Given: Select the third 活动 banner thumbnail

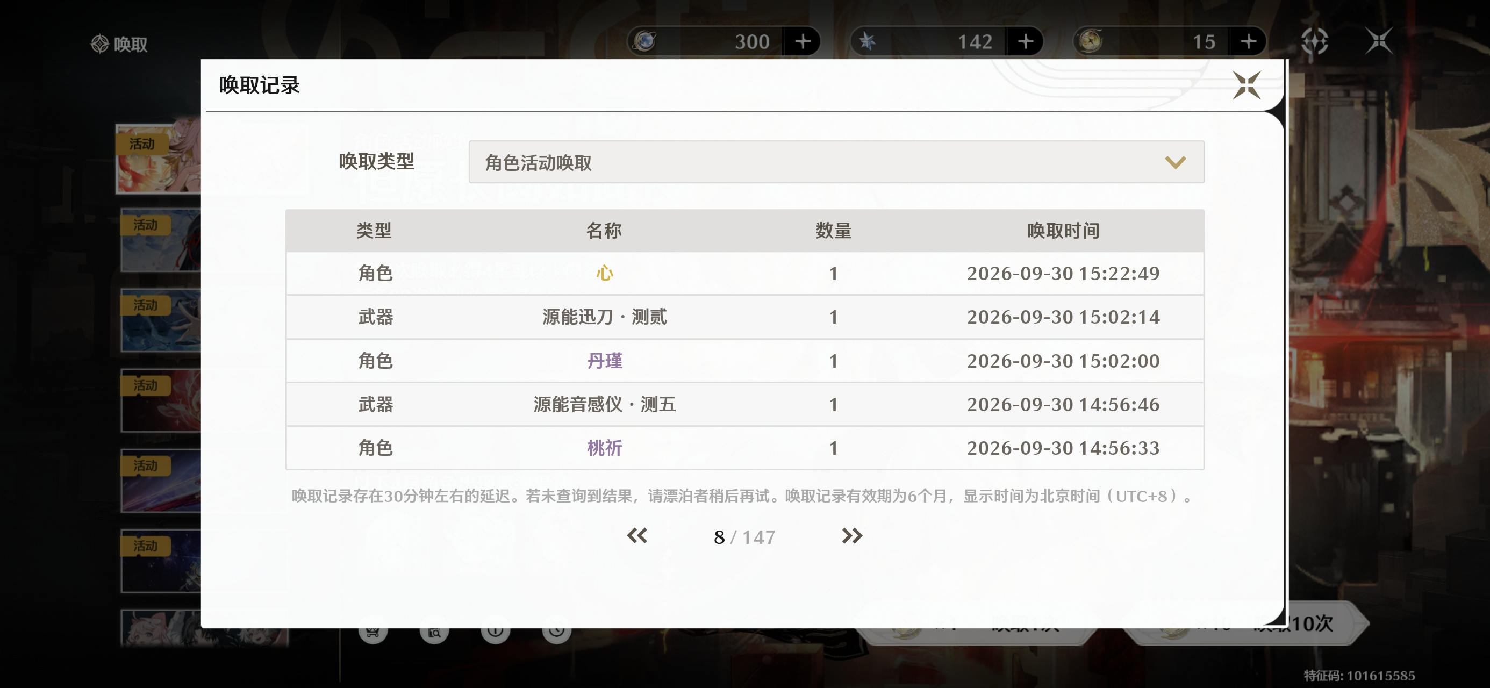Looking at the screenshot, I should [x=161, y=320].
